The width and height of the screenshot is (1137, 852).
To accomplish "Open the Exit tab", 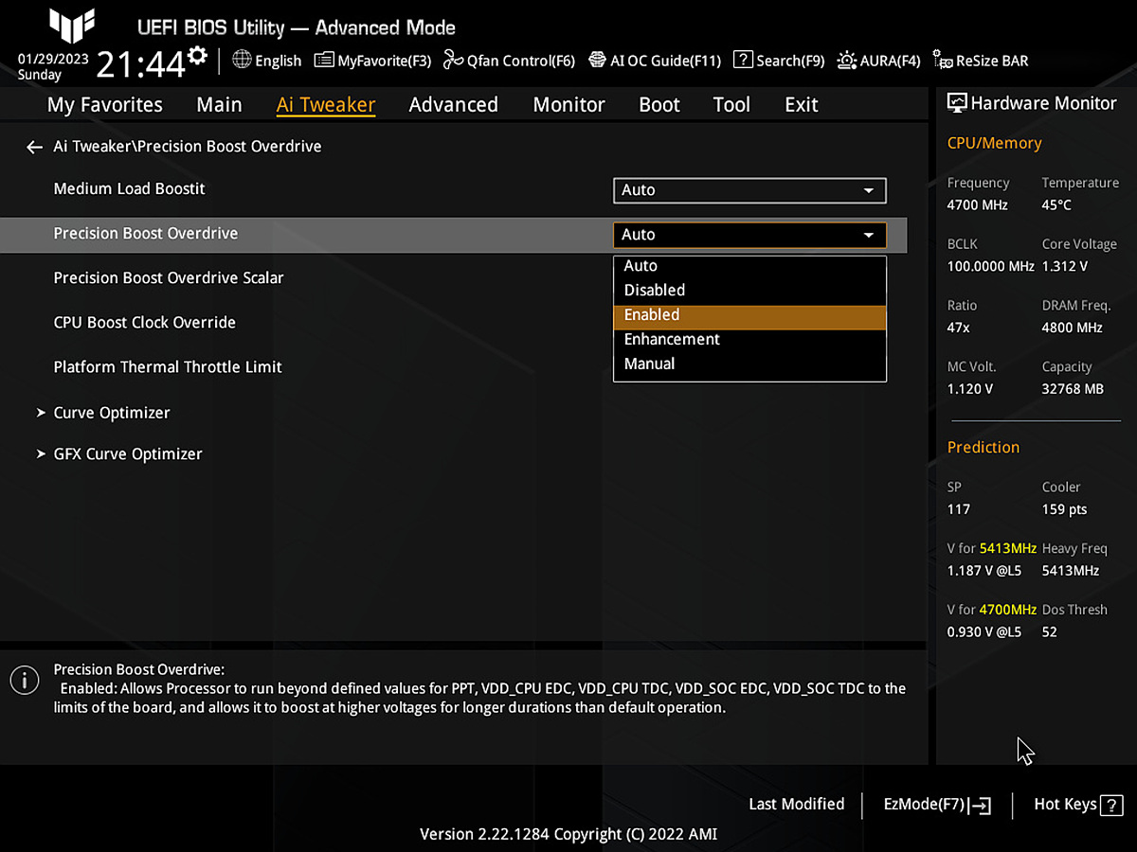I will (x=802, y=105).
